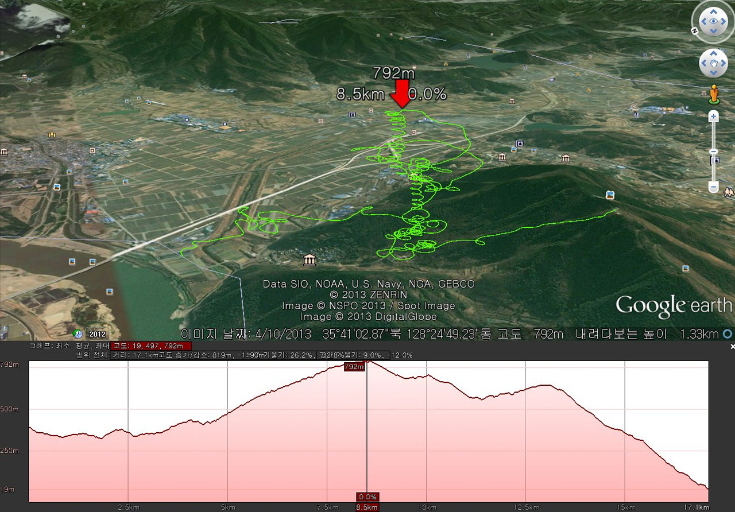Click the 2012 historical imagery year label
The height and width of the screenshot is (512, 735).
(97, 334)
